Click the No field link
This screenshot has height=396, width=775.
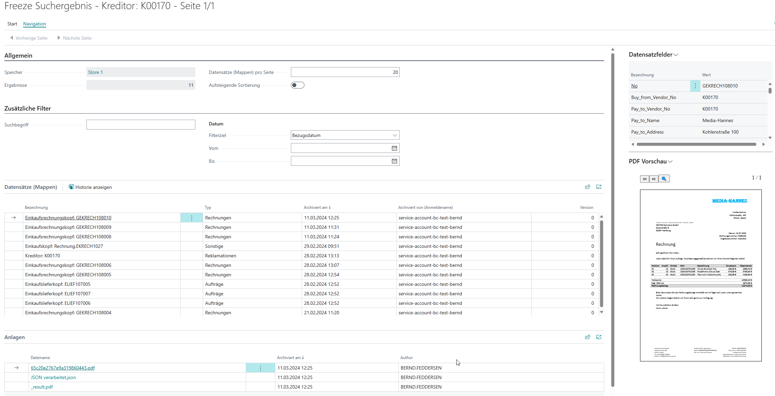(634, 86)
